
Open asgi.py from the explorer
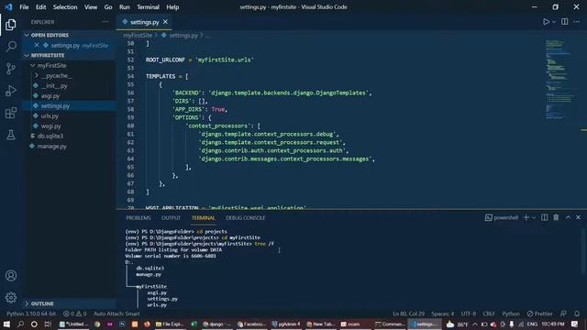[50, 95]
